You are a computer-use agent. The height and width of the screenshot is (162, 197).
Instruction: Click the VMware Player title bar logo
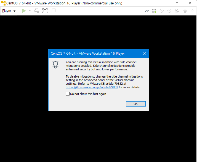tap(3, 3)
